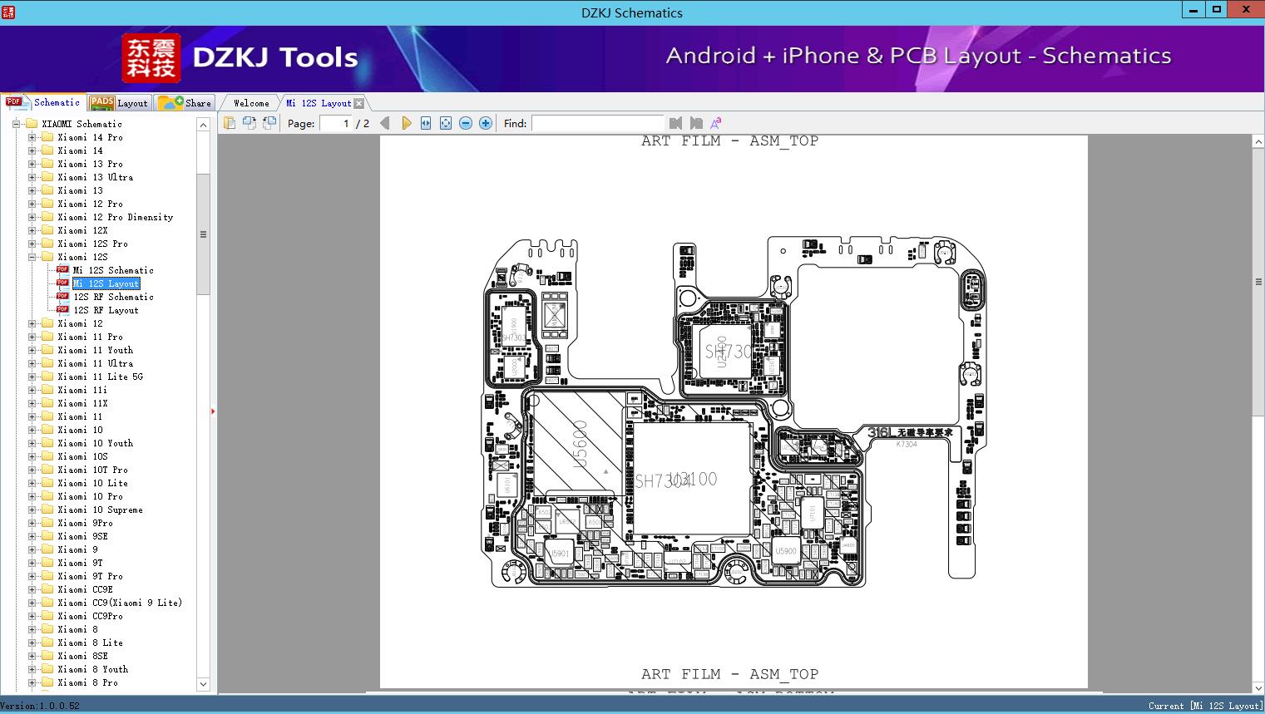Expand the Xiaomi 13 Ultra folder
The image size is (1265, 714).
[x=32, y=177]
